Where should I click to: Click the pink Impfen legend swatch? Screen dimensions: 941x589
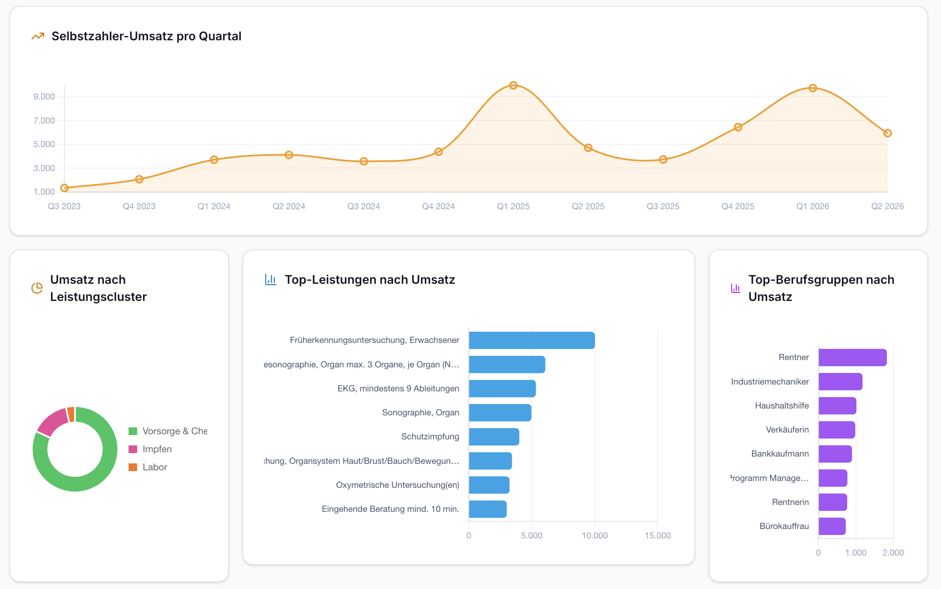[133, 449]
